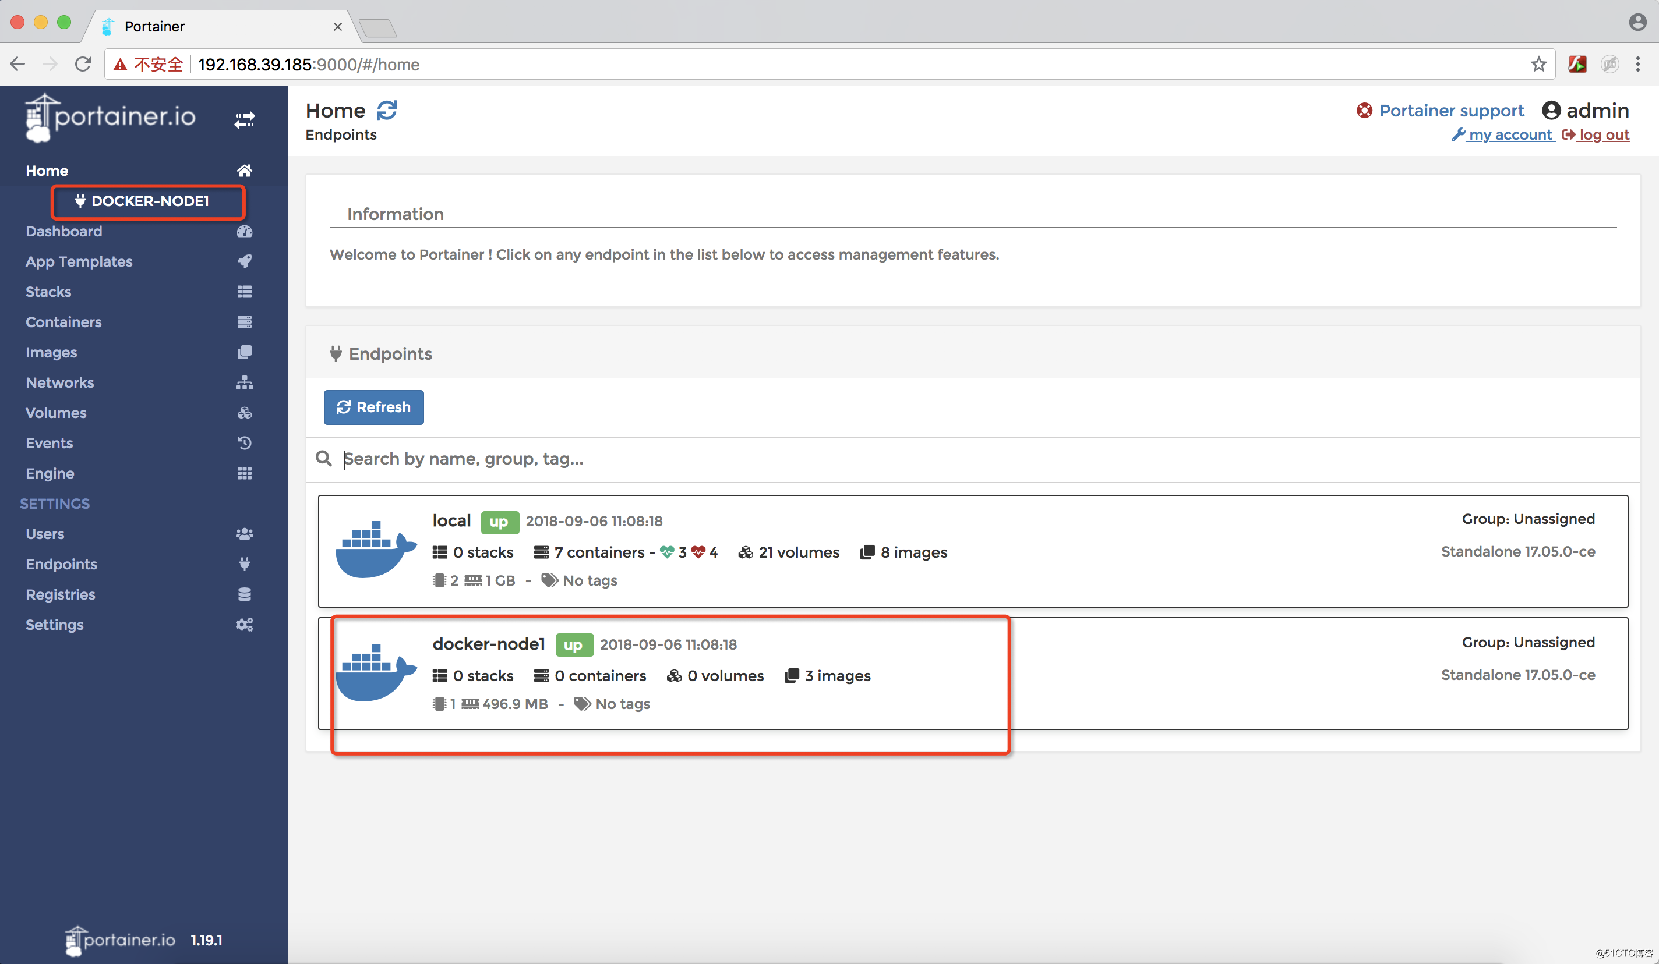This screenshot has height=964, width=1659.
Task: Click the Users group icon
Action: [244, 534]
